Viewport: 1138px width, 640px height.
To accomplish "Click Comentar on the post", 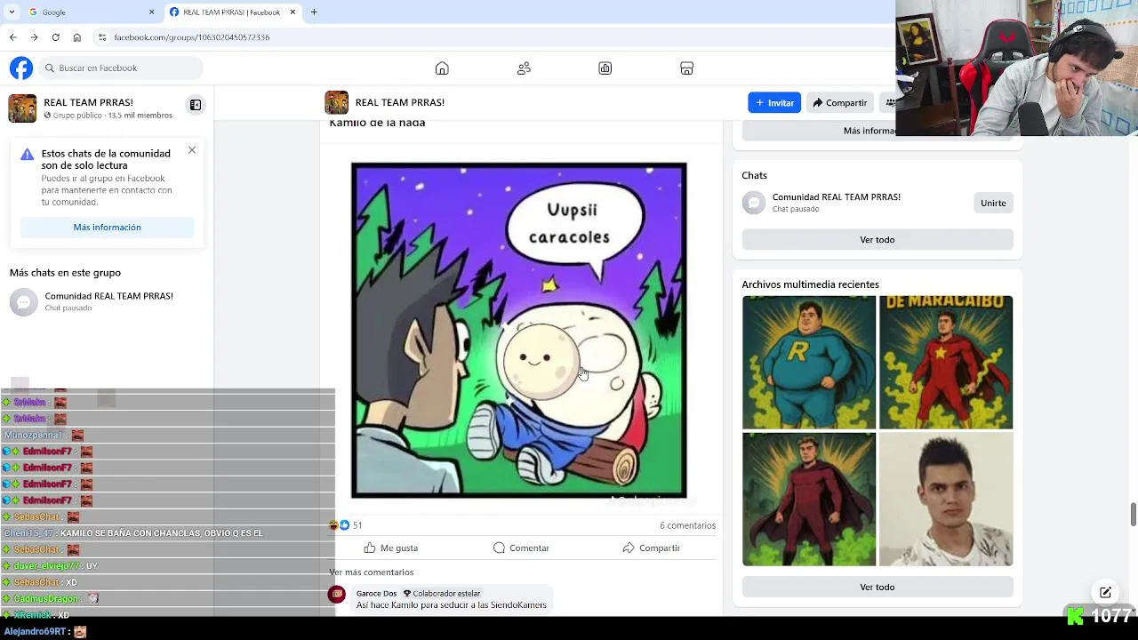I will pyautogui.click(x=521, y=548).
